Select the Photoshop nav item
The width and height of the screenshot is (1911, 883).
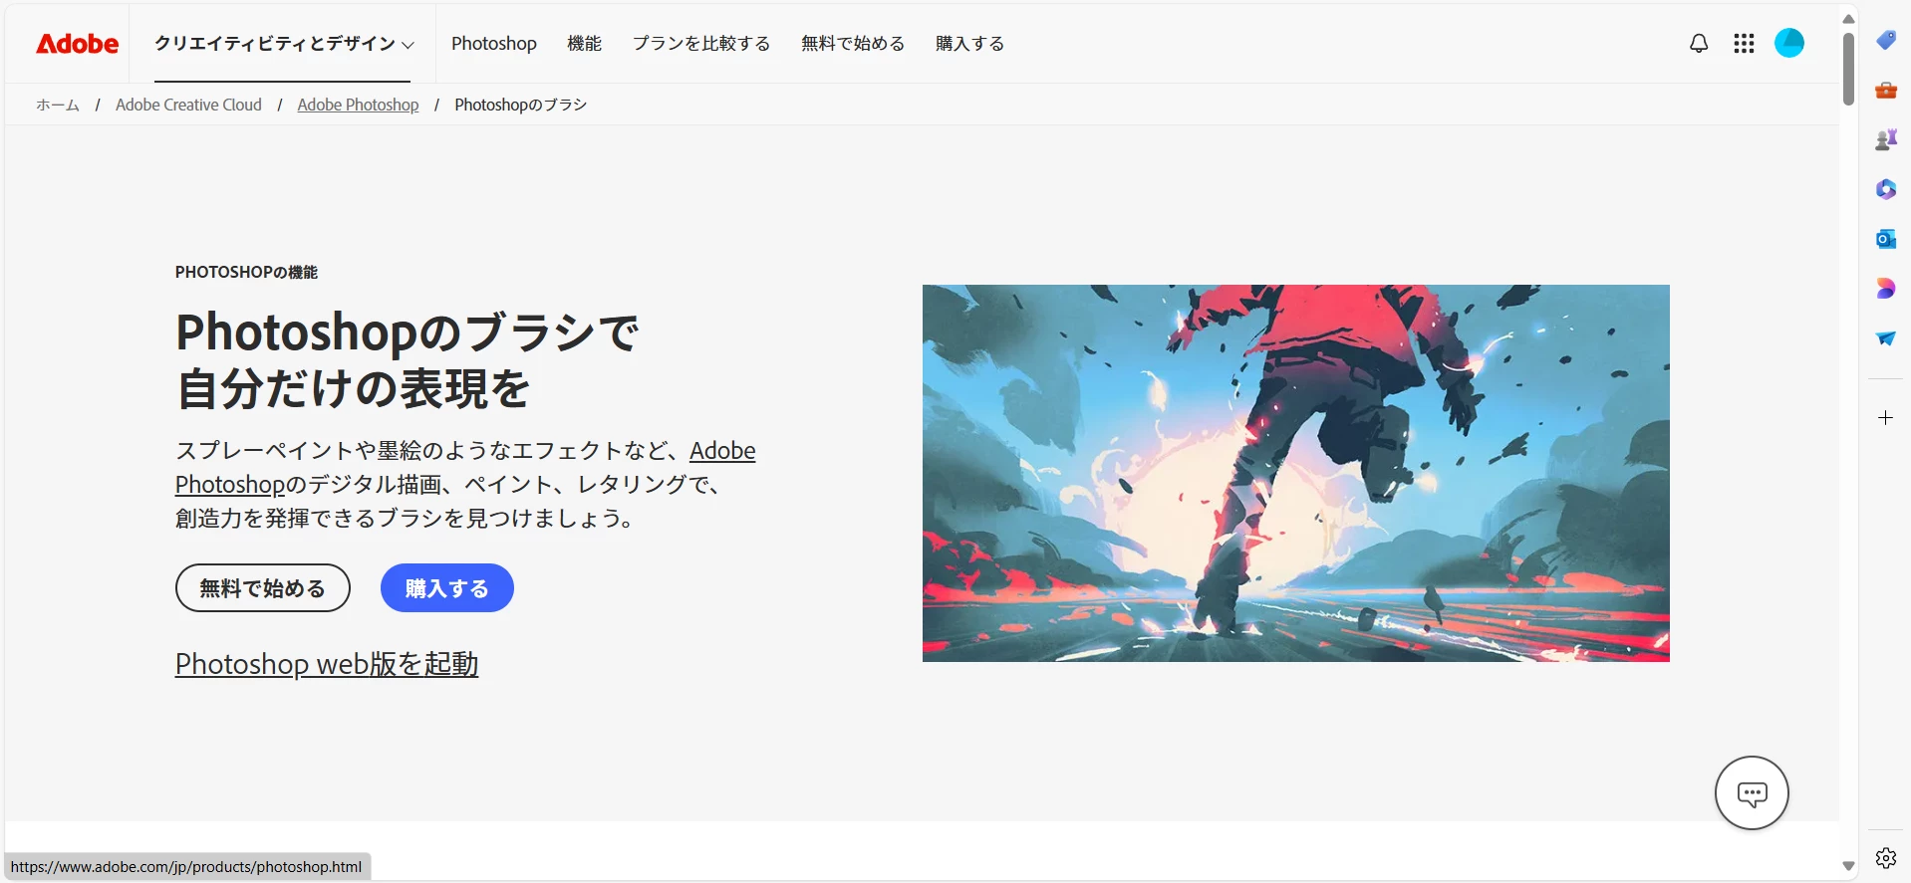pyautogui.click(x=494, y=44)
